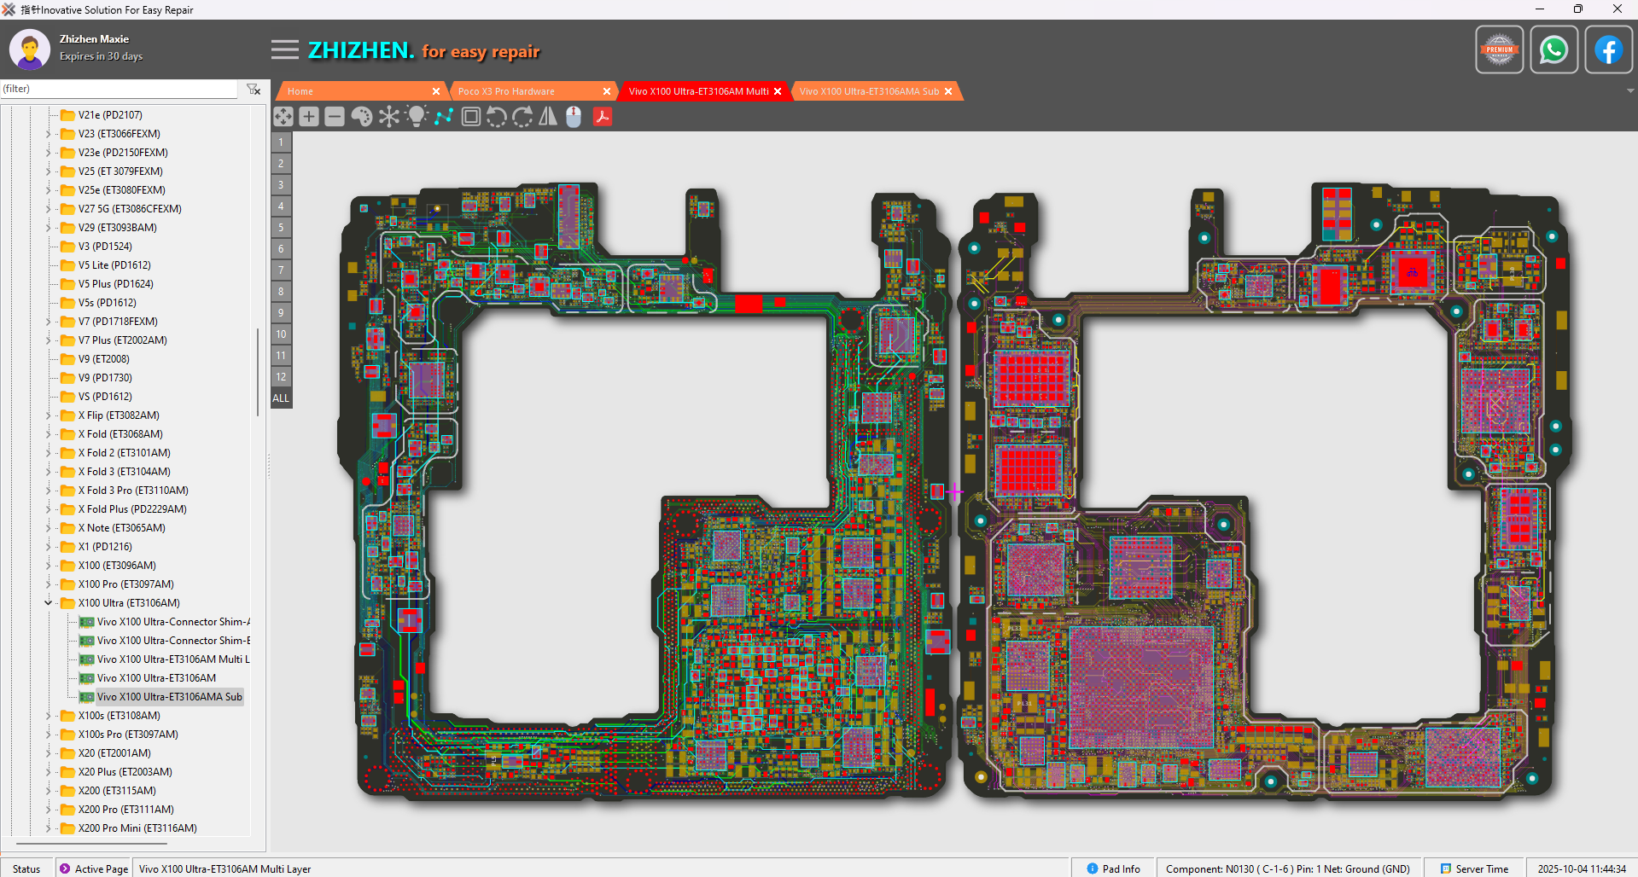Image resolution: width=1638 pixels, height=877 pixels.
Task: Rotate board counter-clockwise
Action: click(x=496, y=117)
